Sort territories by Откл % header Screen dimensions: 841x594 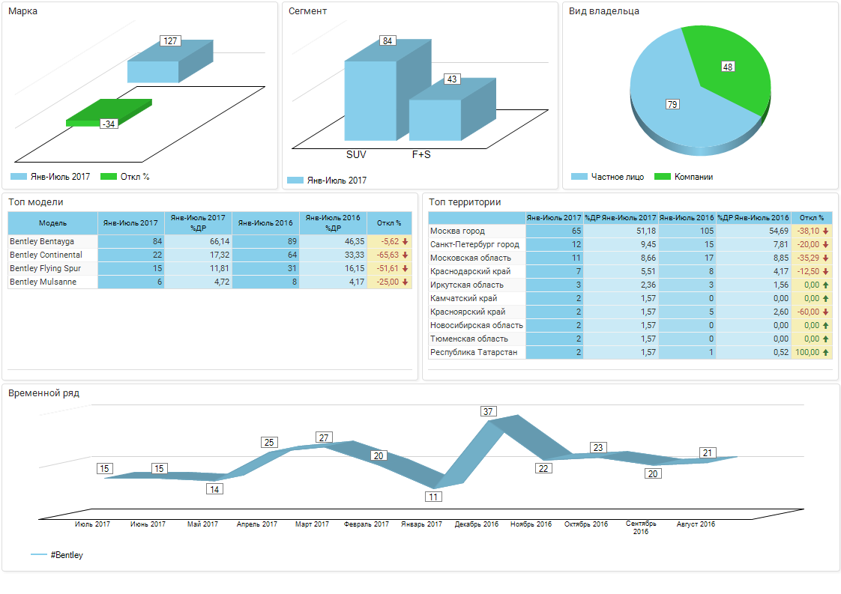click(x=812, y=218)
